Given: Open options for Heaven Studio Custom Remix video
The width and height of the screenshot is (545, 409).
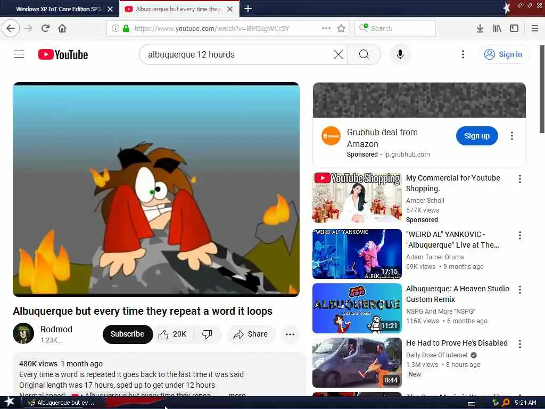Looking at the screenshot, I should tap(519, 289).
